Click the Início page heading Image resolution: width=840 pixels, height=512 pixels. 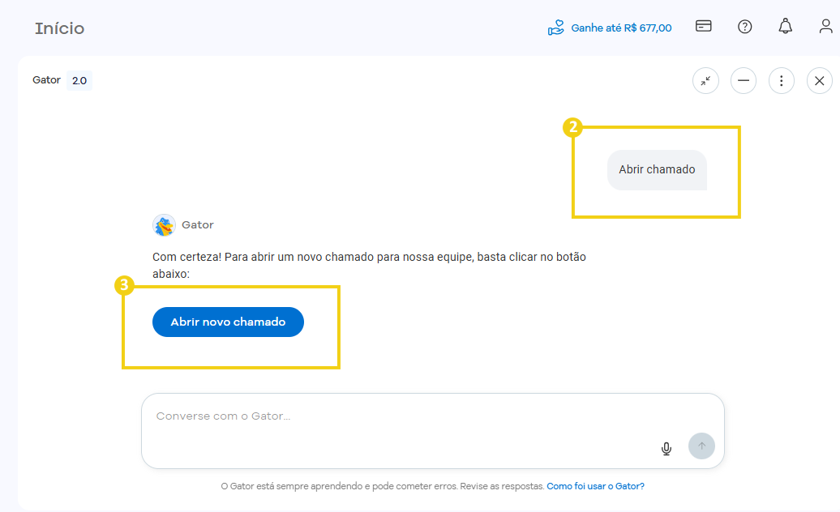point(59,28)
